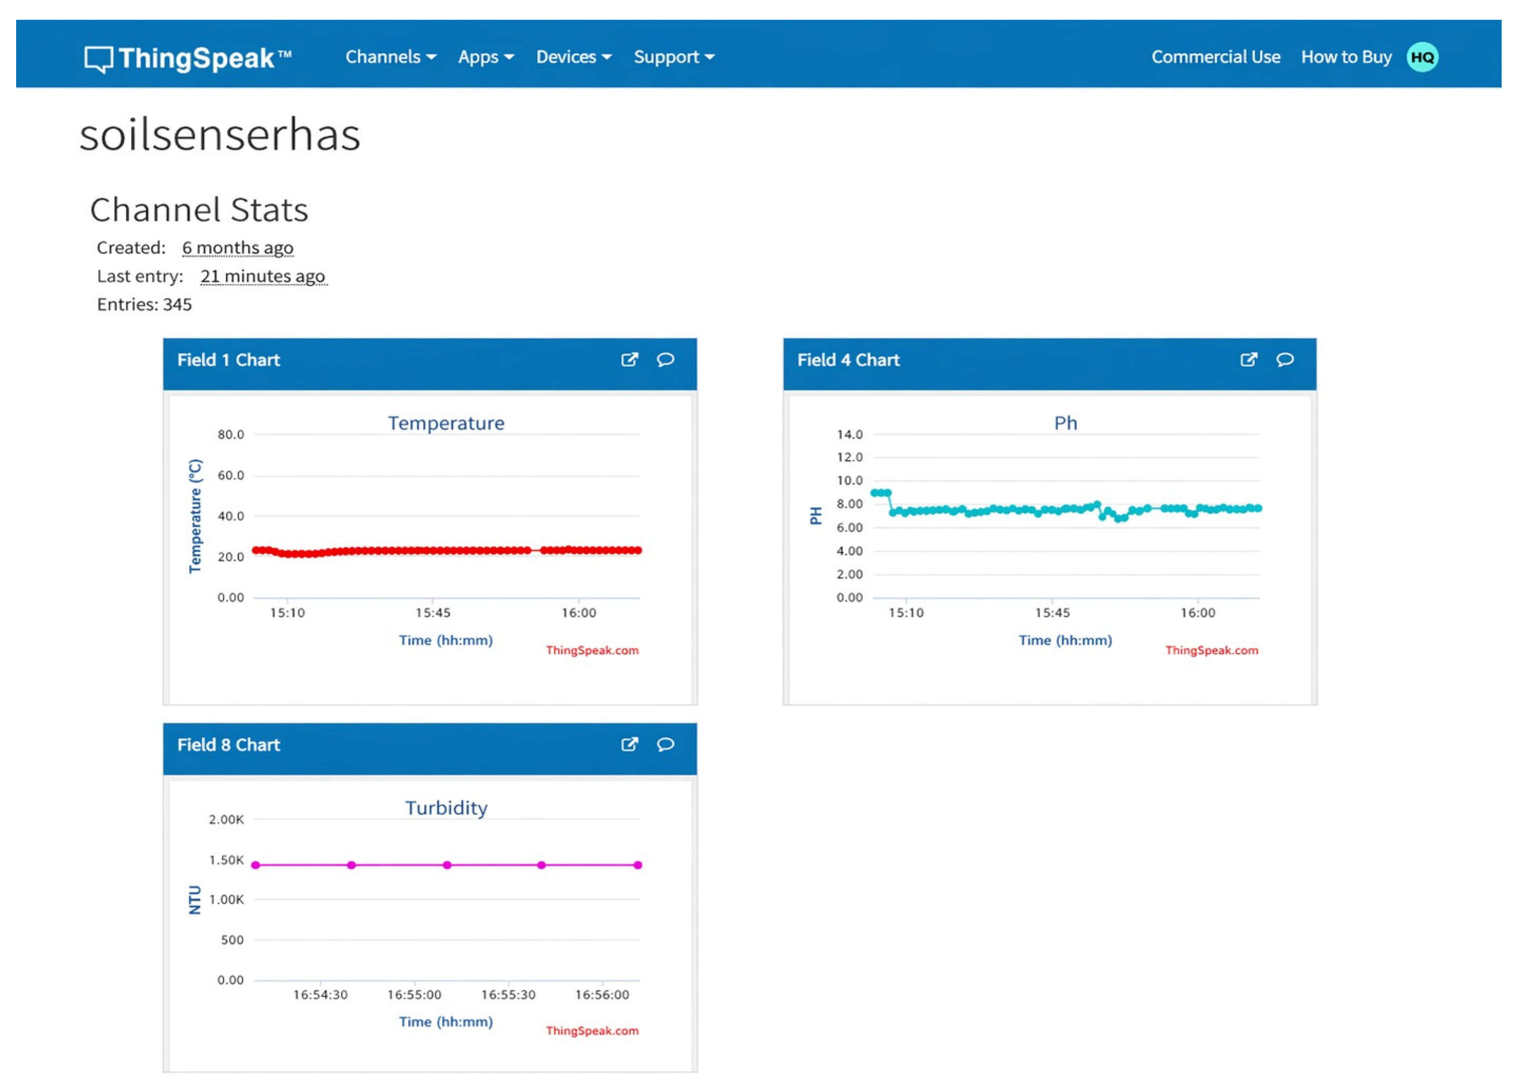
Task: Go to Commercial Use page
Action: 1216,57
